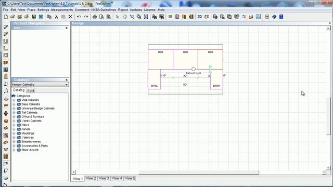Select the Catalog tab in Catalogs panel
Screen dimensions: 333x187
click(x=19, y=90)
